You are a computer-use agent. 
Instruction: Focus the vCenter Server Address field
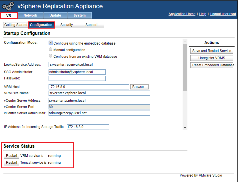(99, 101)
